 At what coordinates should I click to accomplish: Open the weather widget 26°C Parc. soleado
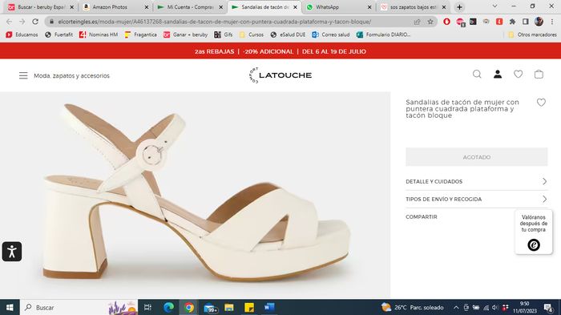413,308
